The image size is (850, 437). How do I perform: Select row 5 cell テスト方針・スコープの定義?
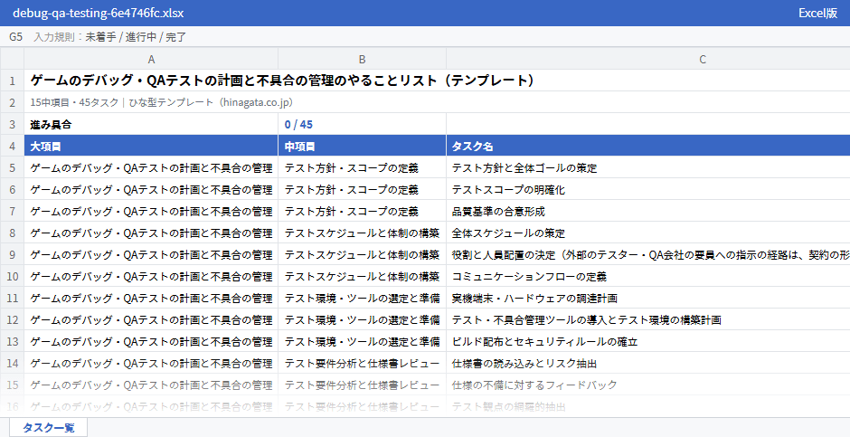click(x=362, y=167)
